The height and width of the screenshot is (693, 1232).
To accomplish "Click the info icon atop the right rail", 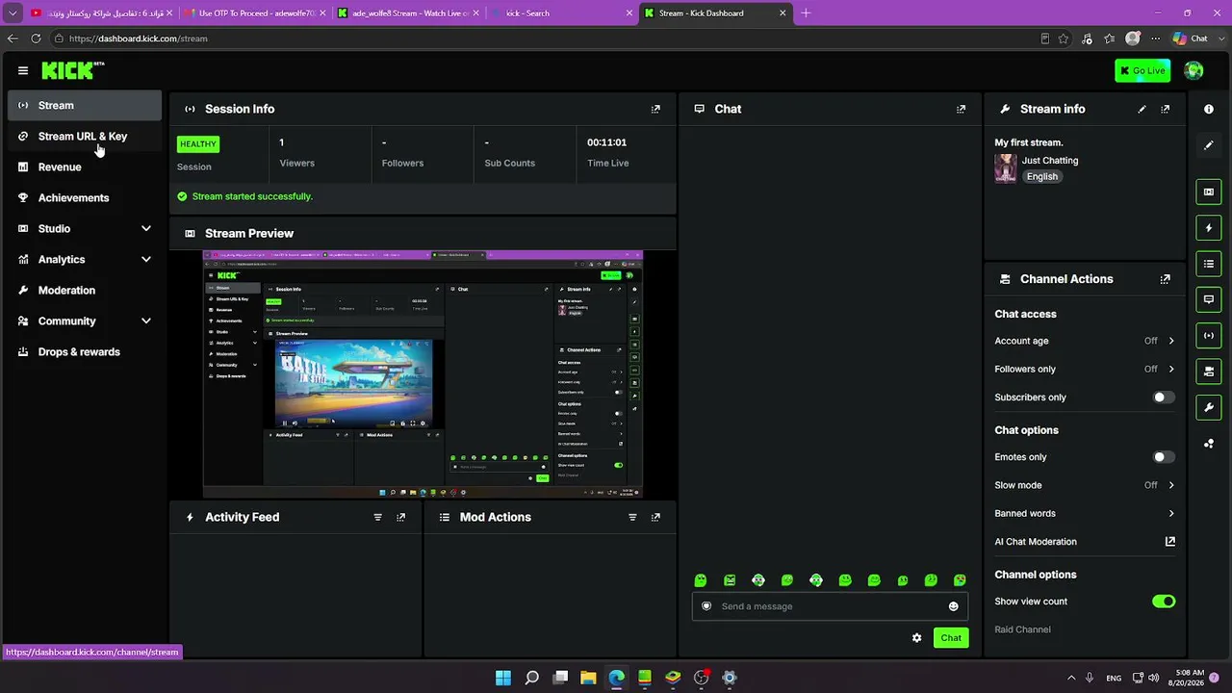I will [1209, 109].
